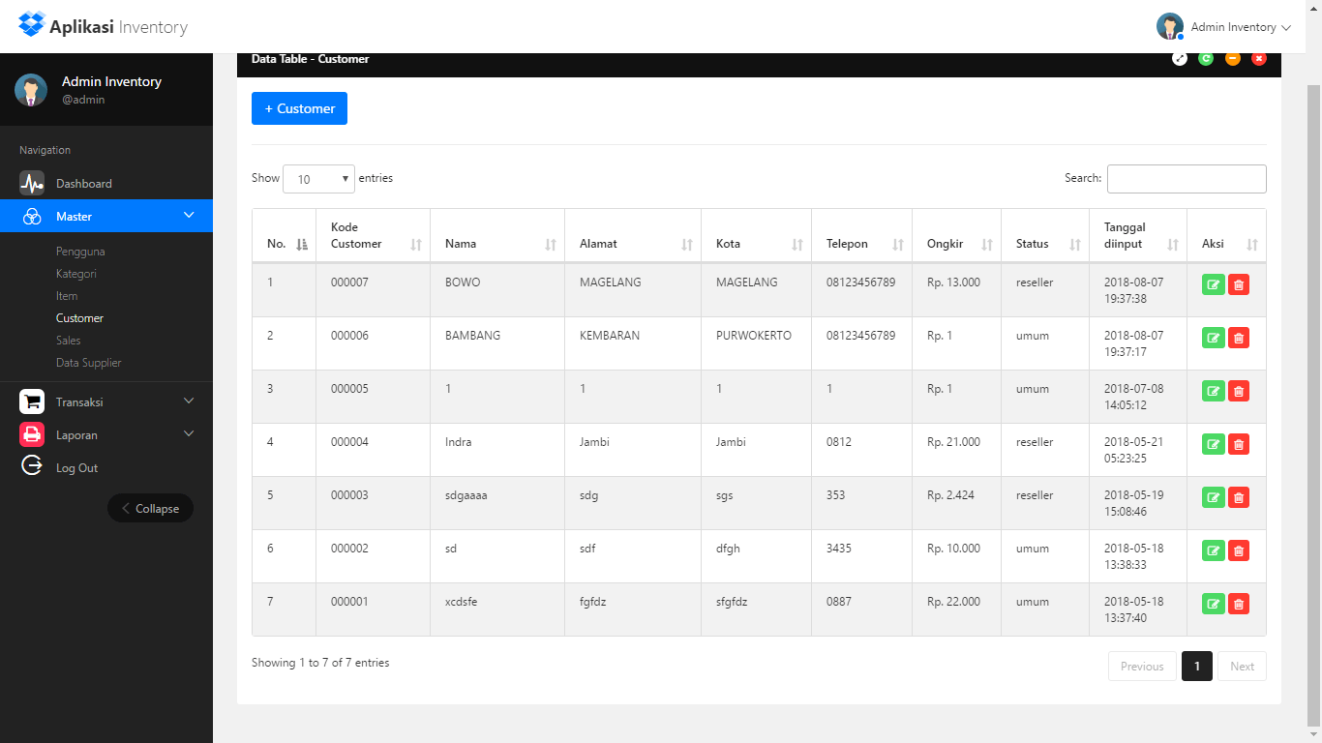Screen dimensions: 1322x743
Task: Click the delete icon for customer BAMBANG
Action: coord(1239,338)
